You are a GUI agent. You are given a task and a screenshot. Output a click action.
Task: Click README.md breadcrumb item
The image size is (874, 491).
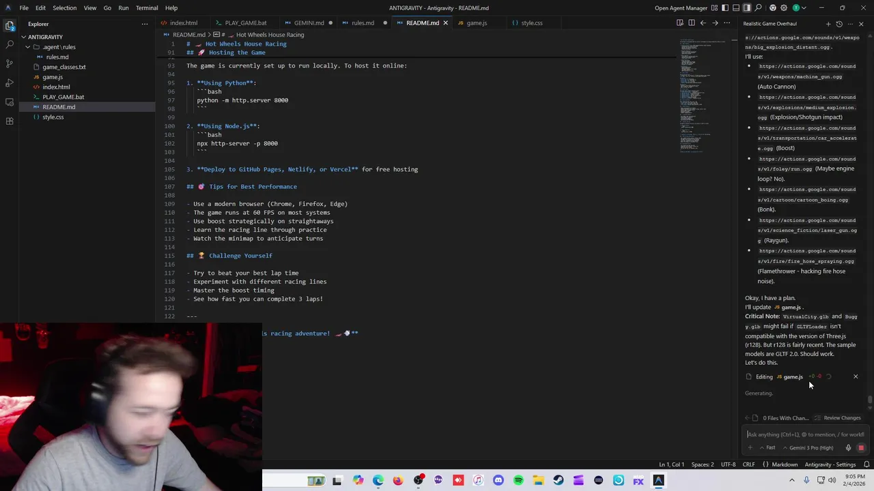click(188, 35)
